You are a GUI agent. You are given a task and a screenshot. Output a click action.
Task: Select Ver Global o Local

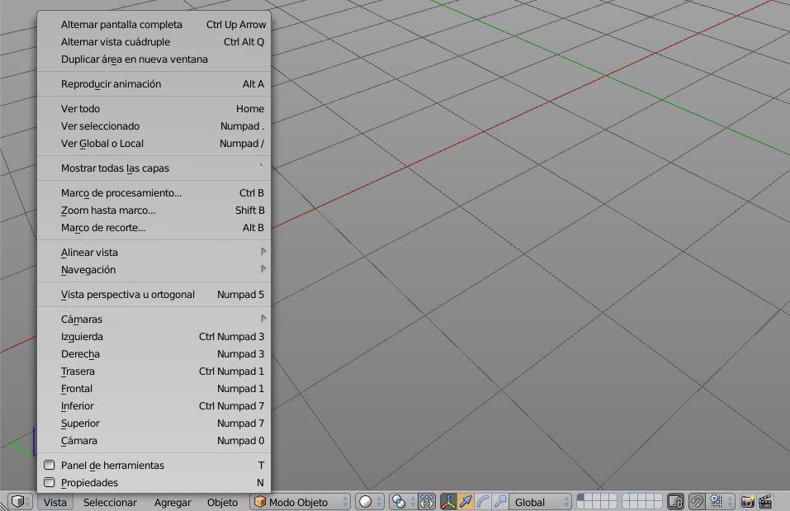point(154,143)
